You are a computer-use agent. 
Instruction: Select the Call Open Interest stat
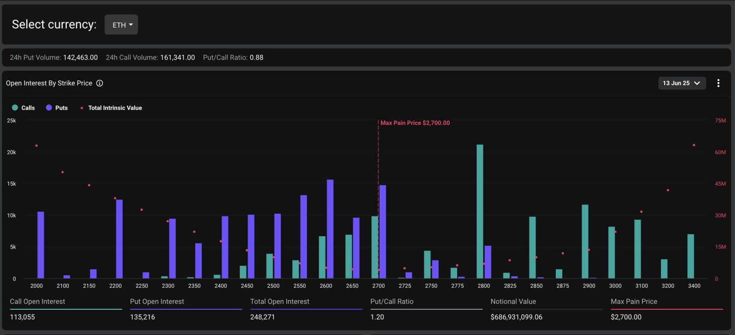click(38, 302)
